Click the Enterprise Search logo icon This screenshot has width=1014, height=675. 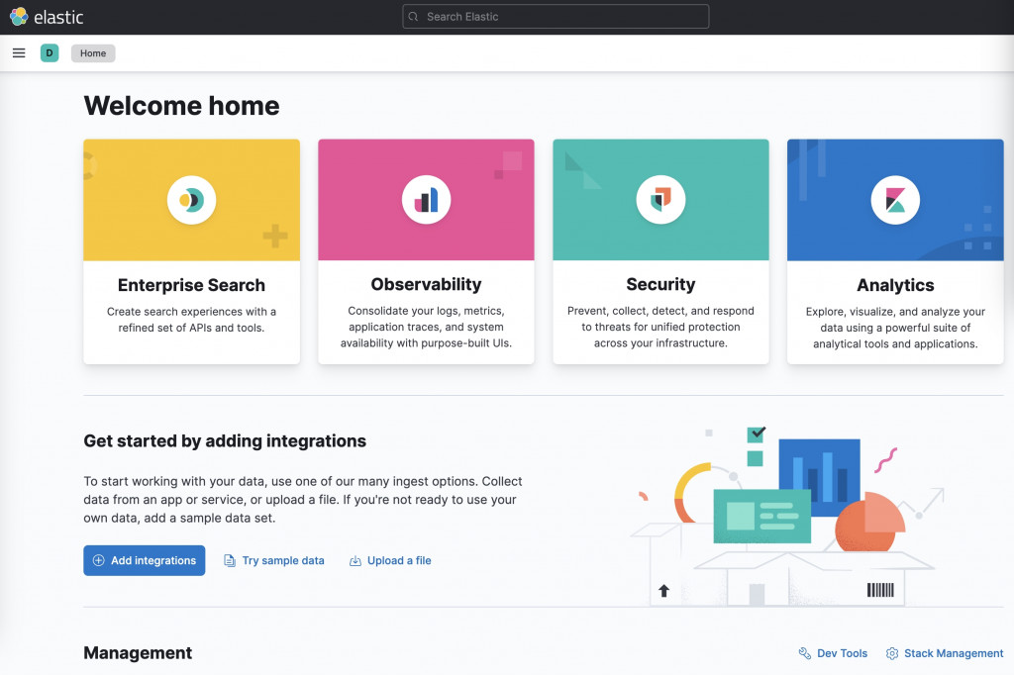coord(191,200)
